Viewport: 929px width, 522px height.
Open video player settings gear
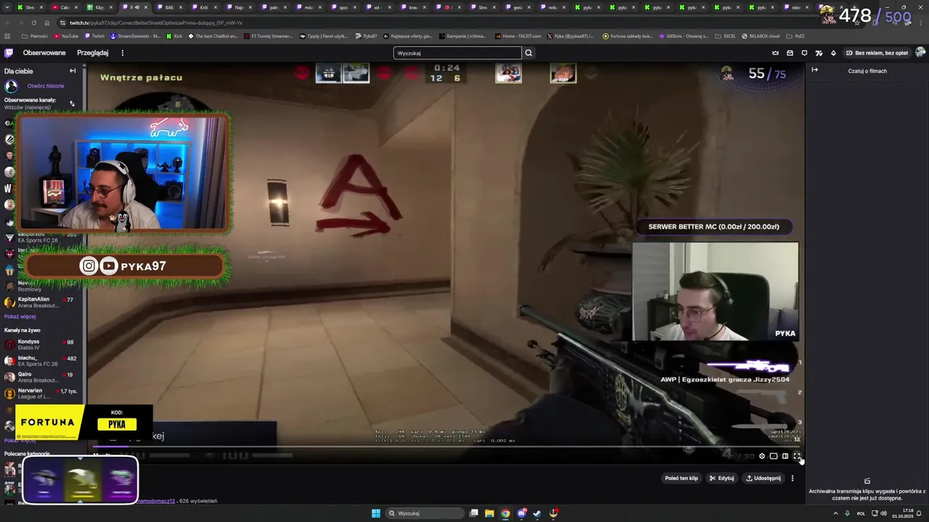tap(762, 456)
